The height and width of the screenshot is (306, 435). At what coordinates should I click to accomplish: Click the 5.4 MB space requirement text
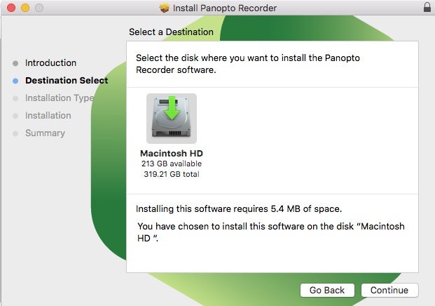(239, 208)
